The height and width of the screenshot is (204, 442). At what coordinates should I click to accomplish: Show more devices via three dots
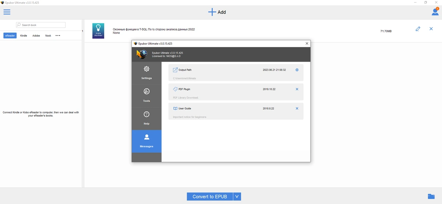pos(58,36)
